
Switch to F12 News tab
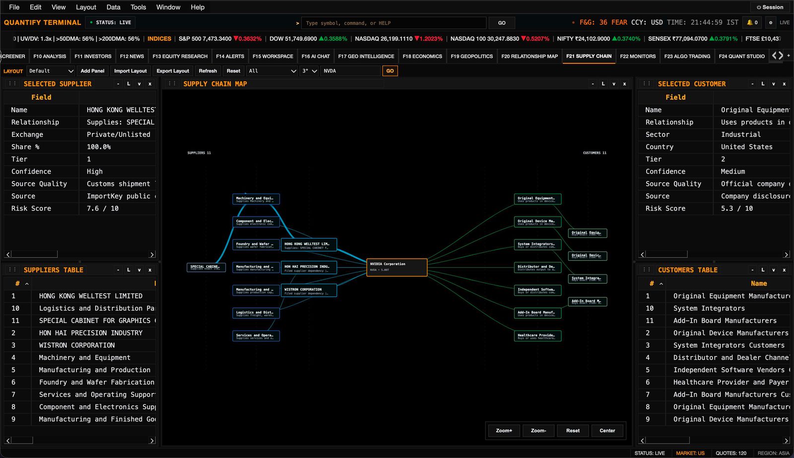coord(132,56)
